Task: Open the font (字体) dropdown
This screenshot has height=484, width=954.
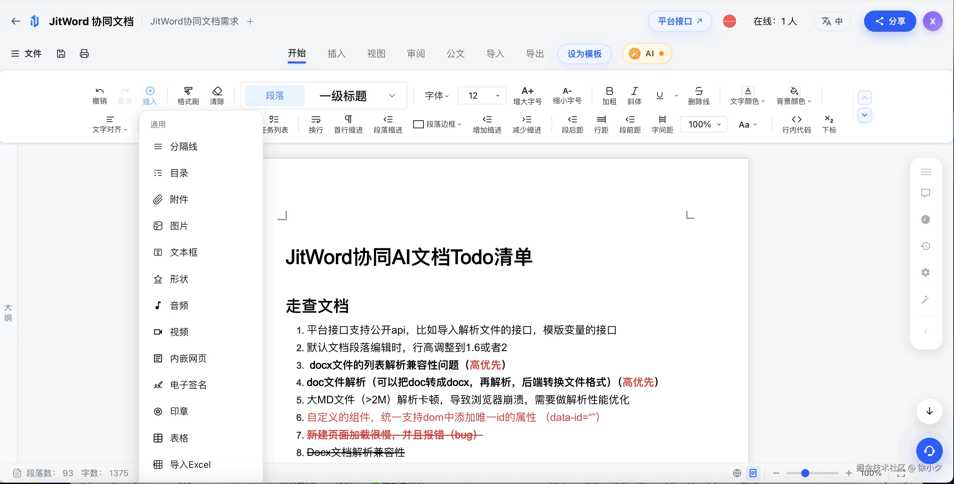Action: tap(437, 96)
